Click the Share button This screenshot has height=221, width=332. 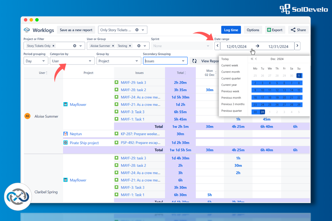pyautogui.click(x=298, y=30)
